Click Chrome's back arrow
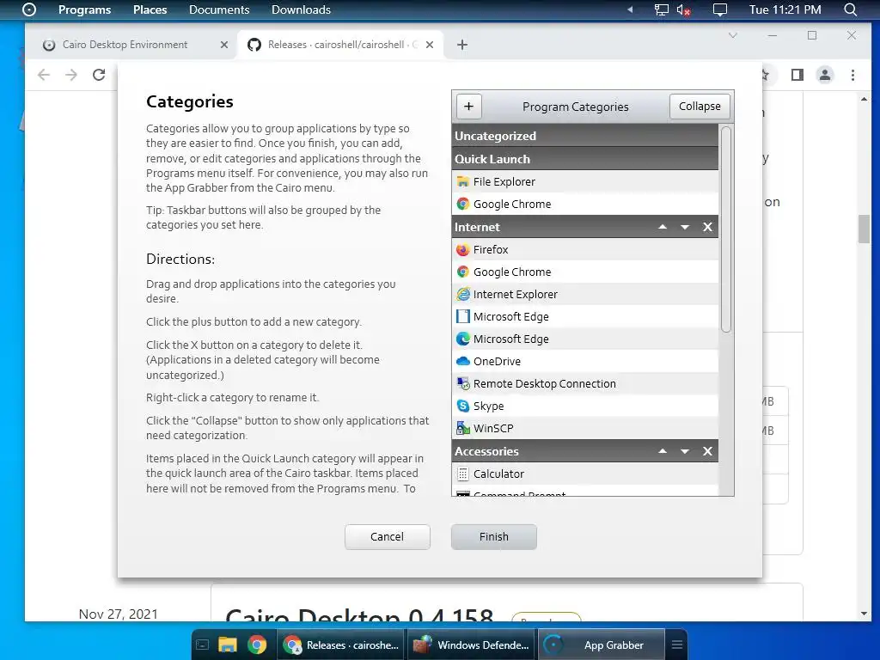This screenshot has width=880, height=660. (44, 75)
